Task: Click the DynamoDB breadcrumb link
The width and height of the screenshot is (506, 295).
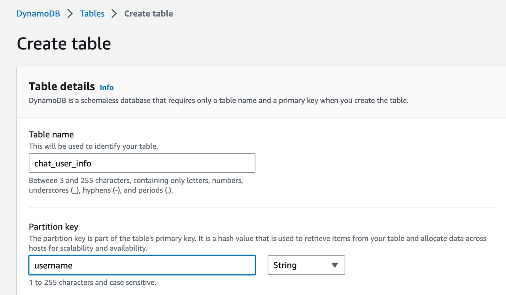Action: click(x=38, y=13)
